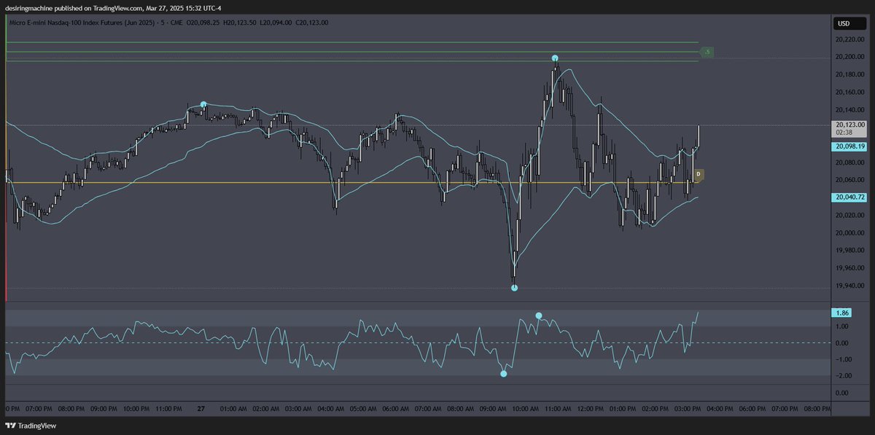Click the 20,080.00 price axis label
The height and width of the screenshot is (435, 875).
(x=851, y=162)
